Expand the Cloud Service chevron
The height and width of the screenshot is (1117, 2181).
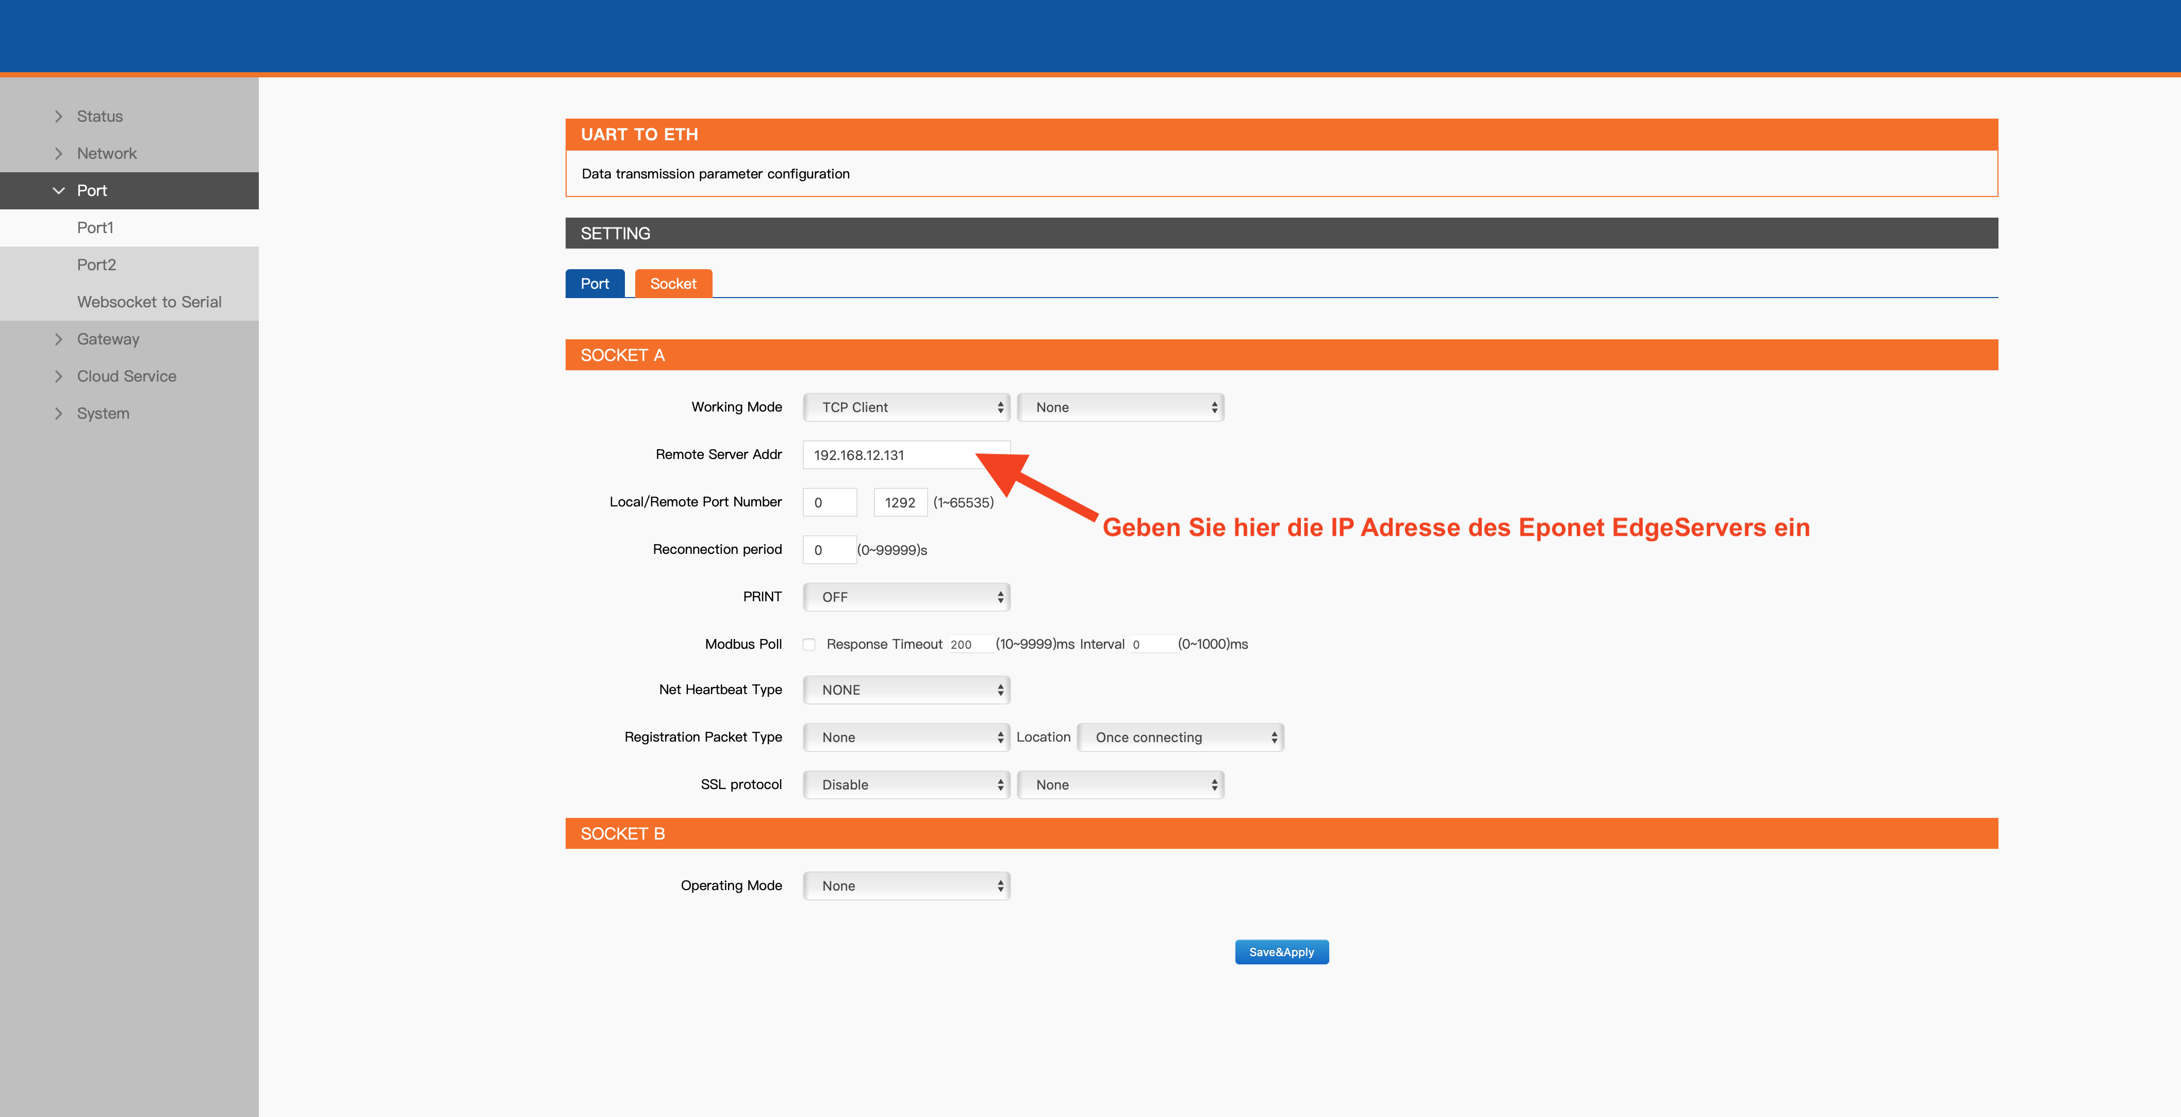pyautogui.click(x=58, y=377)
